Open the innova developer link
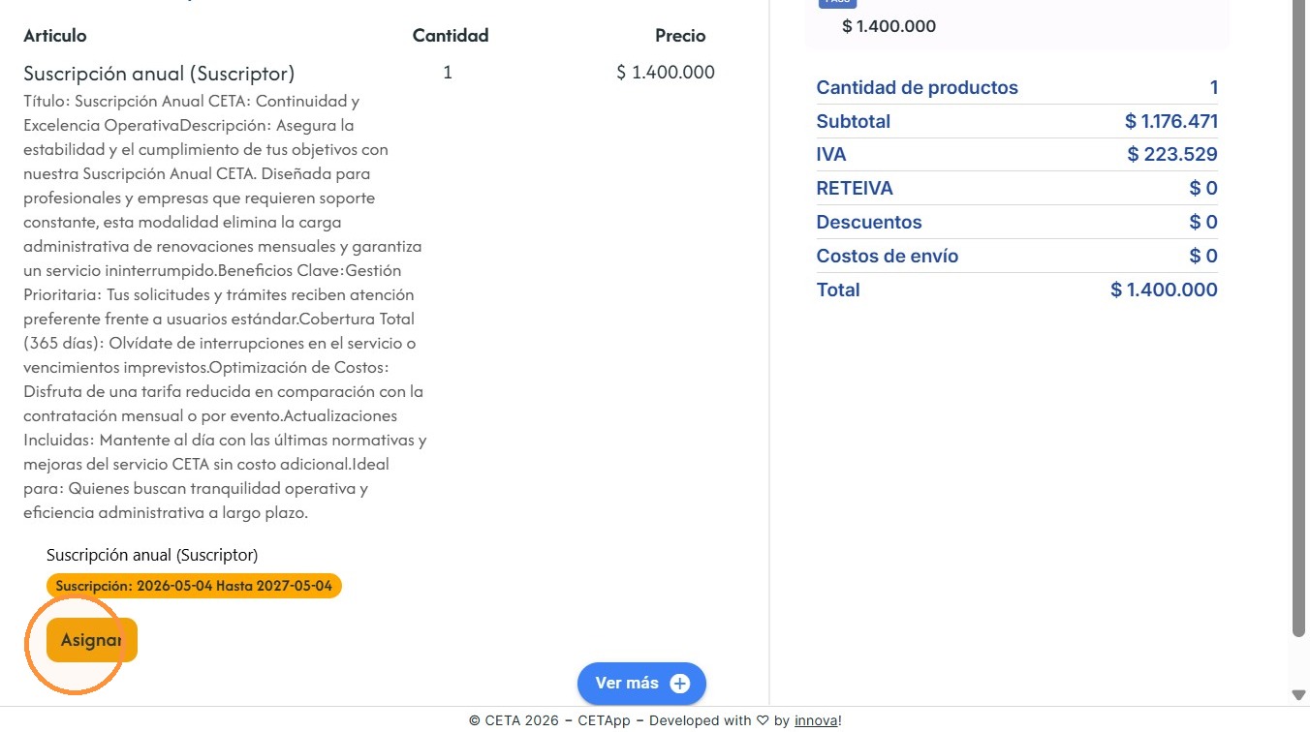This screenshot has width=1310, height=732. [x=816, y=720]
